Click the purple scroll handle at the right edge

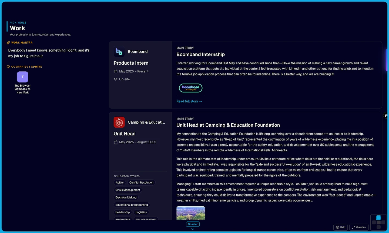387,60
